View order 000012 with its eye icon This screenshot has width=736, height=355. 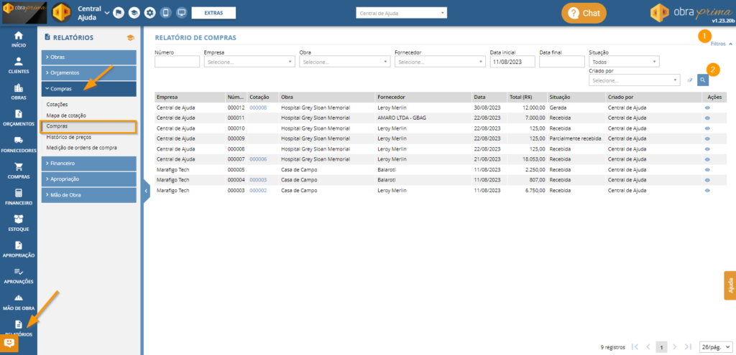coord(707,108)
